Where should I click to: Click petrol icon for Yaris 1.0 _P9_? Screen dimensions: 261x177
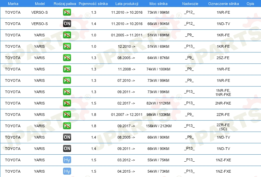click(67, 35)
